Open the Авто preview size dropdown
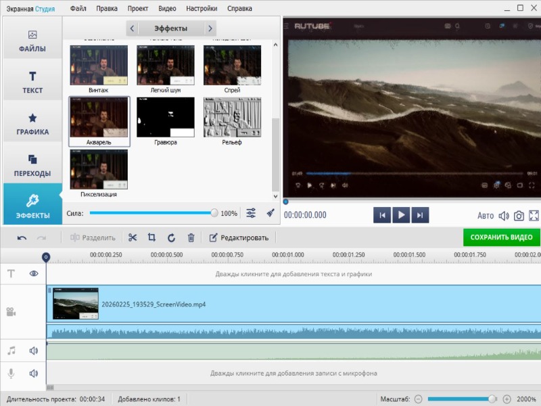 click(x=486, y=216)
